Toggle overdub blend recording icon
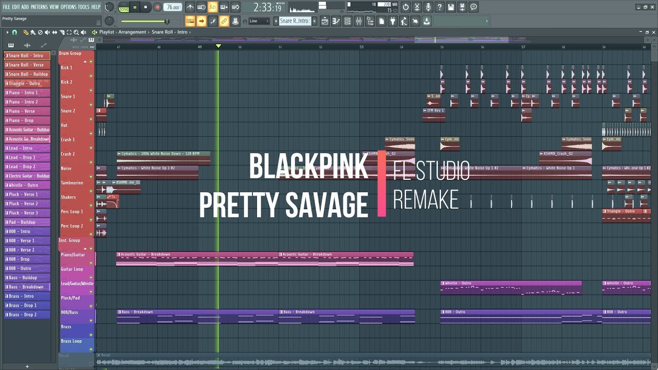The width and height of the screenshot is (658, 370). [224, 7]
